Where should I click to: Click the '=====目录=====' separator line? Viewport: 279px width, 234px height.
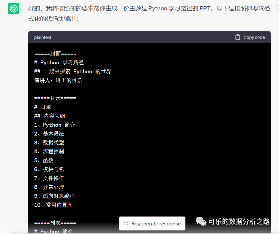(x=55, y=98)
